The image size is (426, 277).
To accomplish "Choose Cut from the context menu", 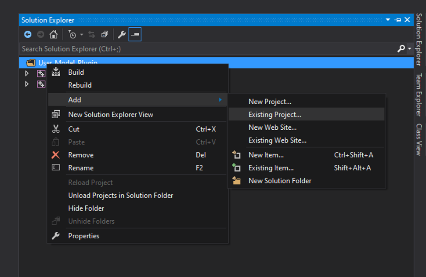I will [x=137, y=129].
